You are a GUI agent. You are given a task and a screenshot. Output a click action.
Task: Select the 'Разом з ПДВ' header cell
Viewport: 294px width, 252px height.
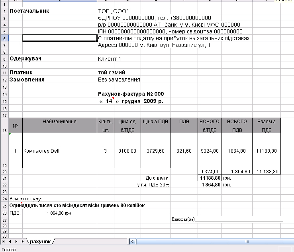(267, 125)
